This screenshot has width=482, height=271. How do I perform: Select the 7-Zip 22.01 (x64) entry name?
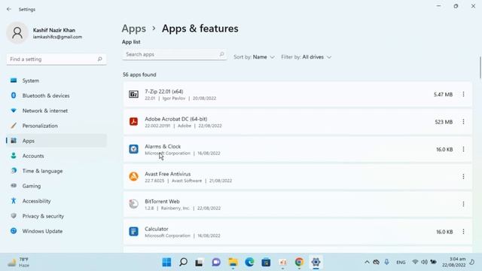(164, 92)
